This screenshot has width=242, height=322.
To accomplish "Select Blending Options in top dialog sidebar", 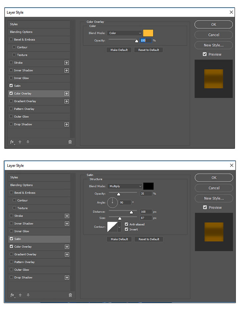I will (x=39, y=32).
